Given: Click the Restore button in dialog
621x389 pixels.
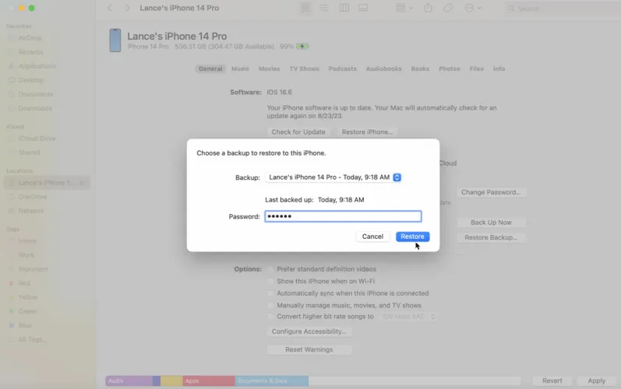Looking at the screenshot, I should coord(412,237).
